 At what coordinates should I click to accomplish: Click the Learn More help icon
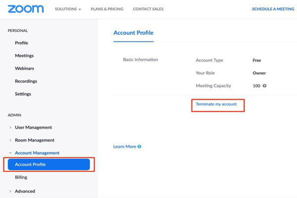pos(140,147)
